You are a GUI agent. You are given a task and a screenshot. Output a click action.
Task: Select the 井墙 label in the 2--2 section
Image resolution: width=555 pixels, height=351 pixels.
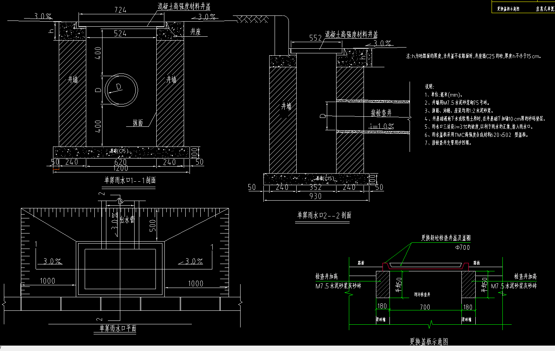pyautogui.click(x=286, y=106)
